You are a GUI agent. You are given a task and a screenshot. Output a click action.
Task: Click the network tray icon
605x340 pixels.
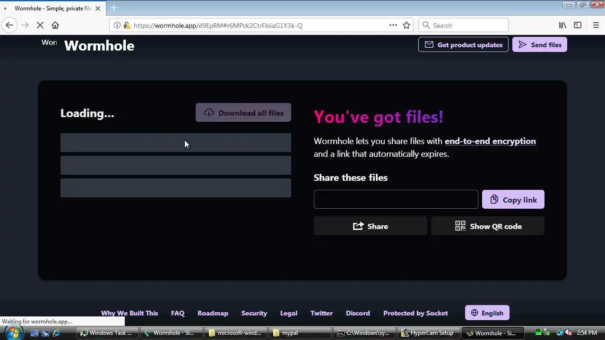[x=560, y=333]
